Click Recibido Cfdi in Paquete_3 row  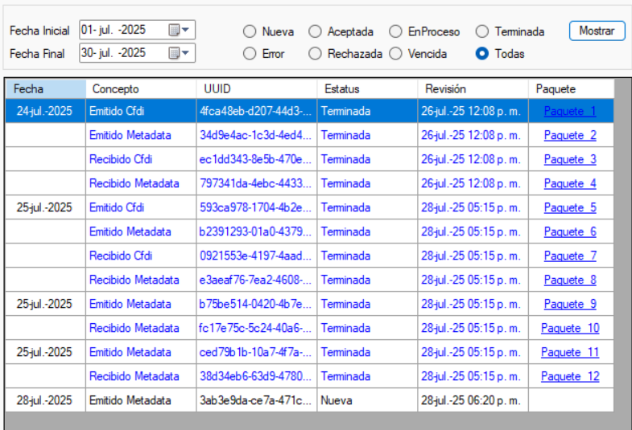[141, 159]
